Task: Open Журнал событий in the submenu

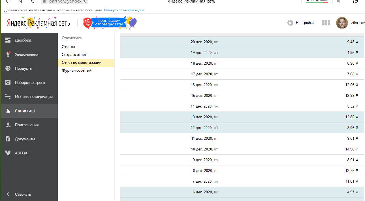Action: [77, 70]
